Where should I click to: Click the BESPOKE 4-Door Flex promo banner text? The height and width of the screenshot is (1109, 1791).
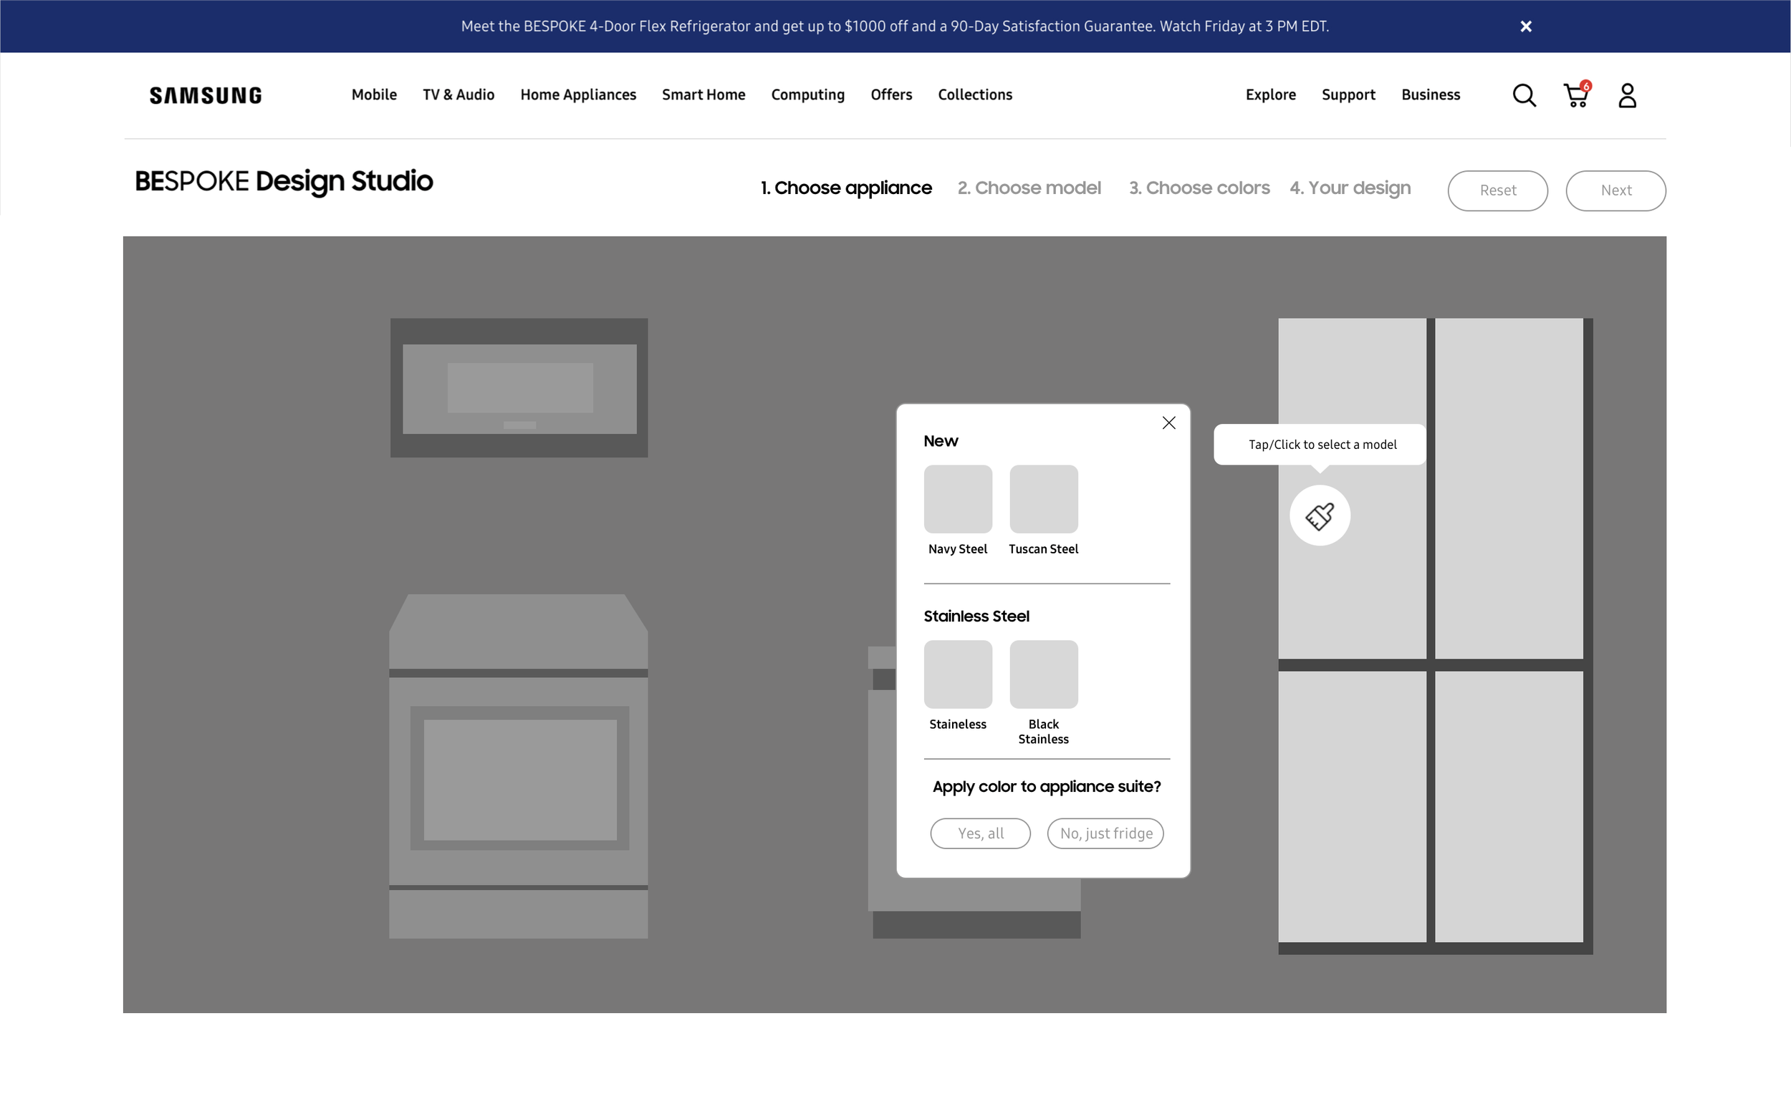point(894,26)
